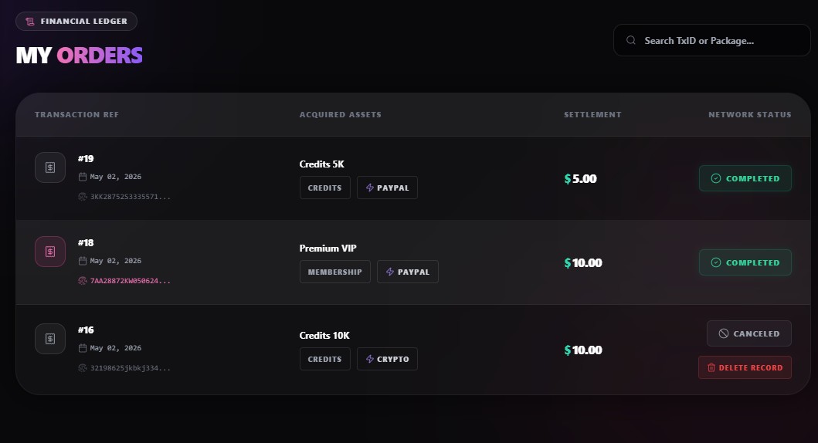Viewport: 818px width, 443px height.
Task: Focus the Search TxID or Package field
Action: (x=712, y=40)
